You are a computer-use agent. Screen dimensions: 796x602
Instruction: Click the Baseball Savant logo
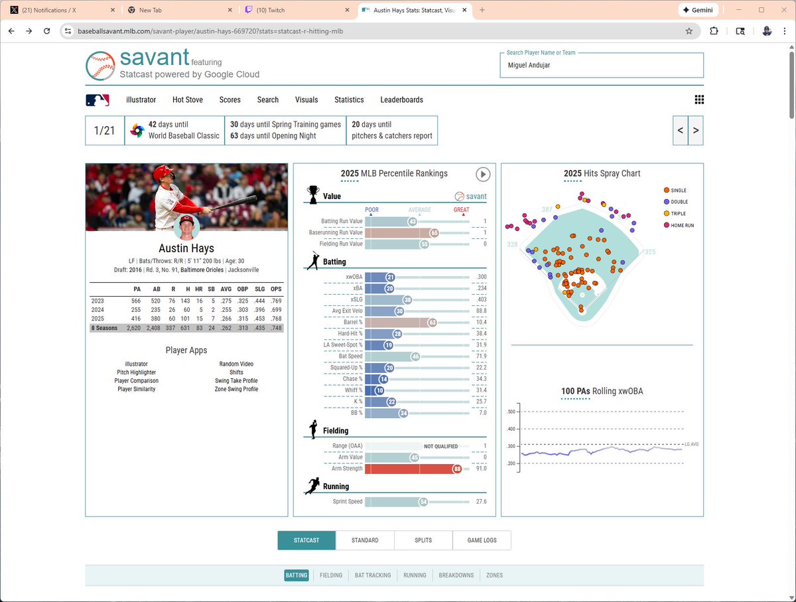[172, 64]
